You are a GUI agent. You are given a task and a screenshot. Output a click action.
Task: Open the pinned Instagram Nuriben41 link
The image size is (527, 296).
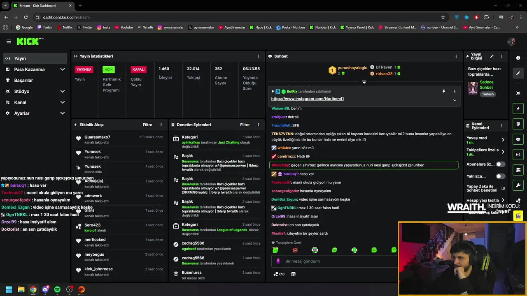(x=307, y=99)
